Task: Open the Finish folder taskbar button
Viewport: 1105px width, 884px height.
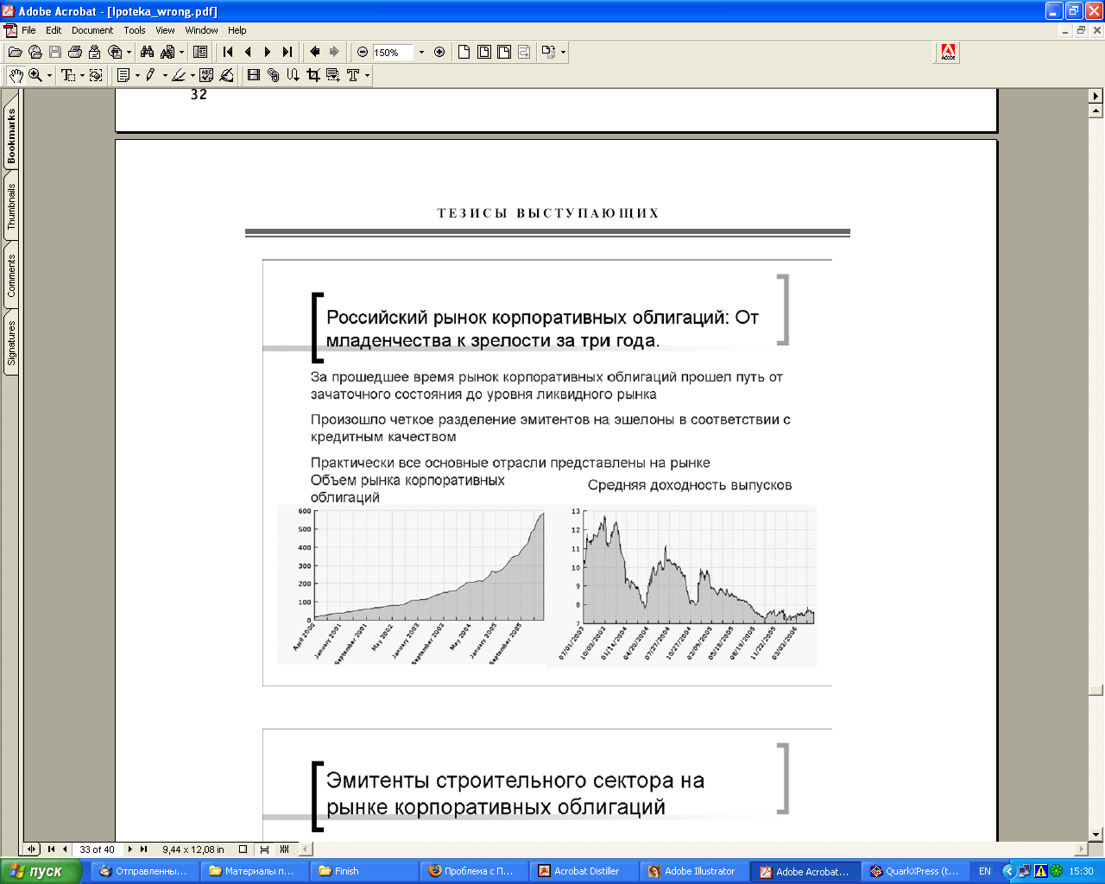Action: pos(364,871)
